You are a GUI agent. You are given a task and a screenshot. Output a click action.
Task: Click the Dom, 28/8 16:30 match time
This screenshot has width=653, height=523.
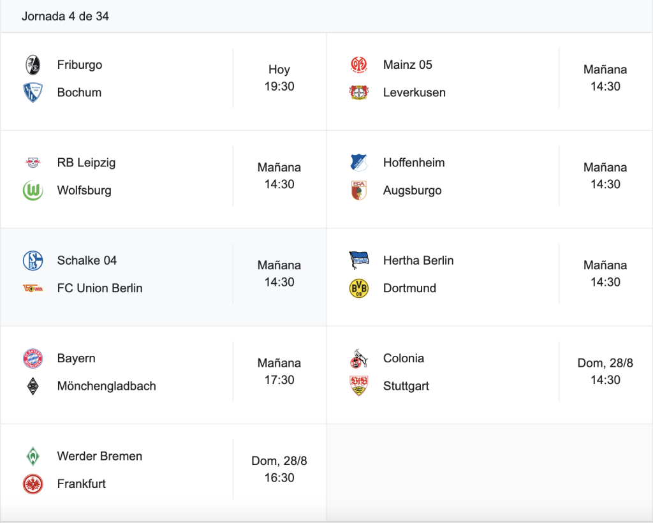[x=279, y=469]
